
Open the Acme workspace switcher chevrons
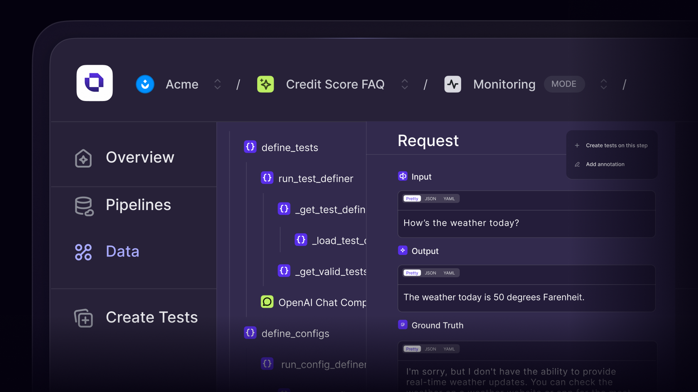click(x=218, y=84)
